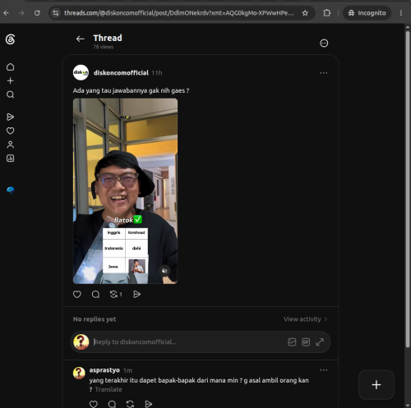411x408 pixels.
Task: Expand the reply composer
Action: 320,342
